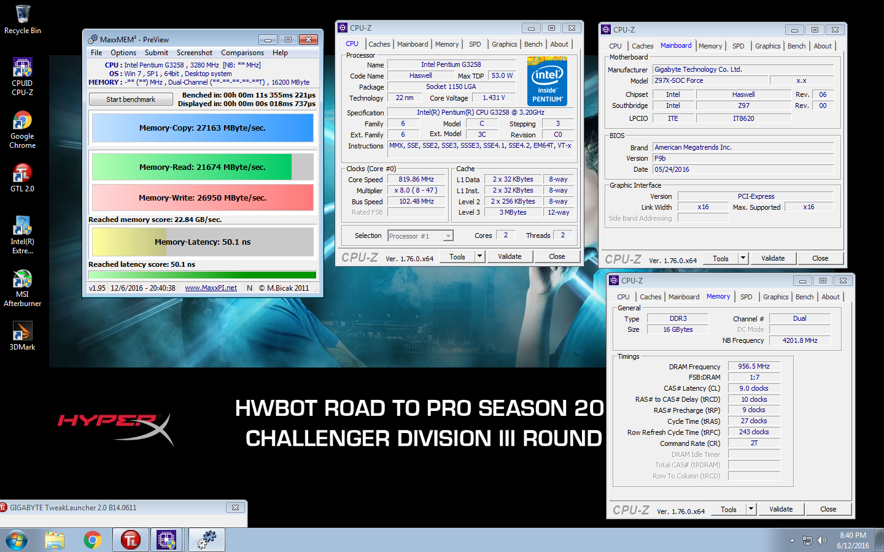884x552 pixels.
Task: Click the BIOS Version F9b field
Action: 743,158
